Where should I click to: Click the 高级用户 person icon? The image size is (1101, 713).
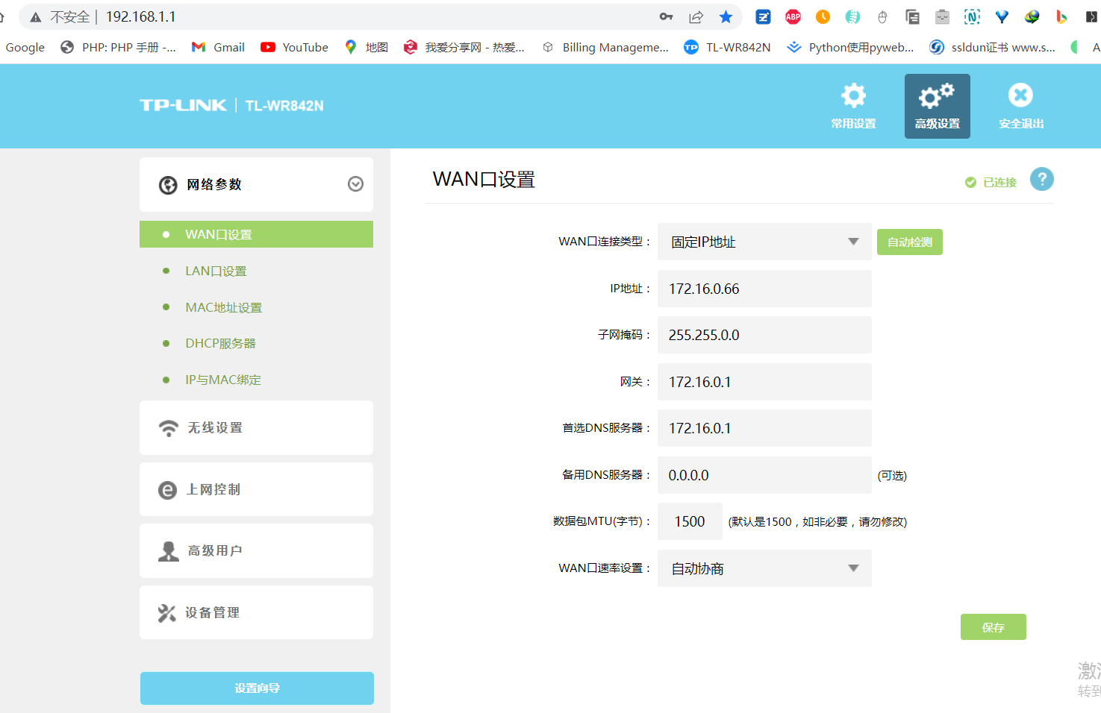point(168,551)
